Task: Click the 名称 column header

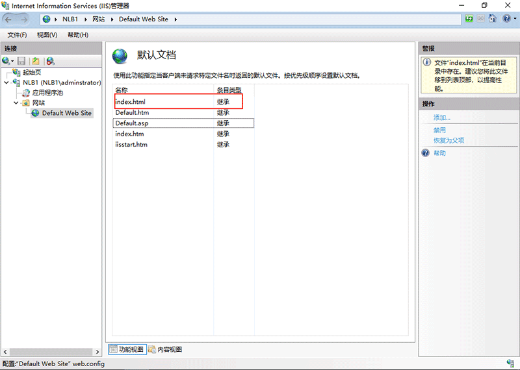Action: (x=163, y=90)
